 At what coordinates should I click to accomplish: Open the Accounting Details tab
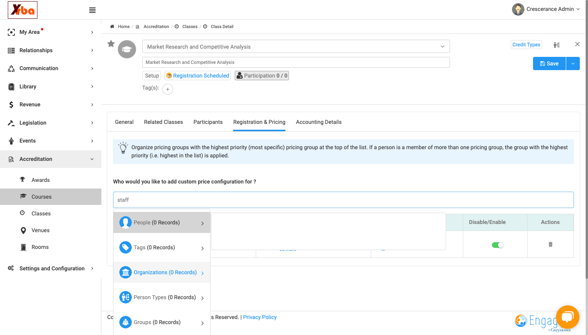(319, 122)
